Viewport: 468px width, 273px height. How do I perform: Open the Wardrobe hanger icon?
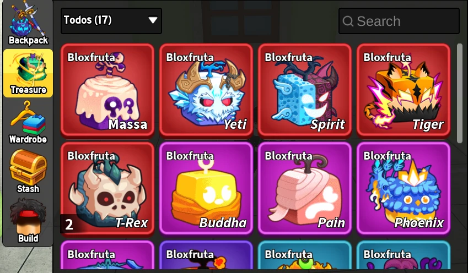click(x=28, y=123)
